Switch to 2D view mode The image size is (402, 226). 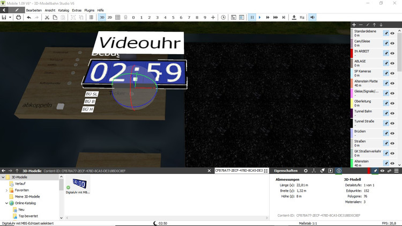(110, 18)
